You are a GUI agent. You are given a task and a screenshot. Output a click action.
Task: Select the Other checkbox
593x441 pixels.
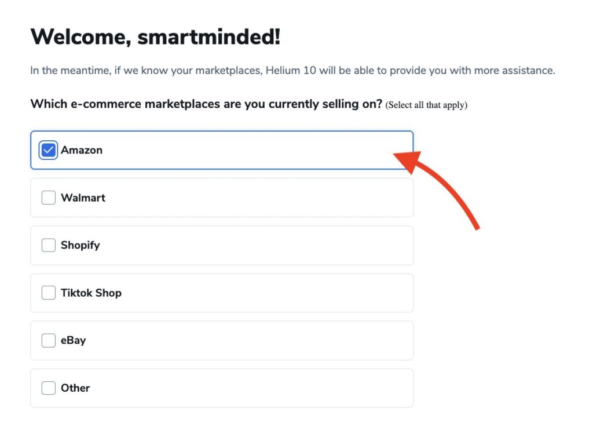pos(49,388)
